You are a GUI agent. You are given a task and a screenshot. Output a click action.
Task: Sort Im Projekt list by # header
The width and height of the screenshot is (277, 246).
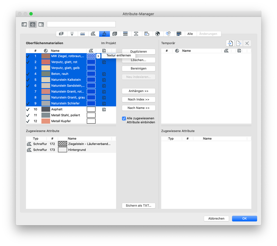coord(35,51)
